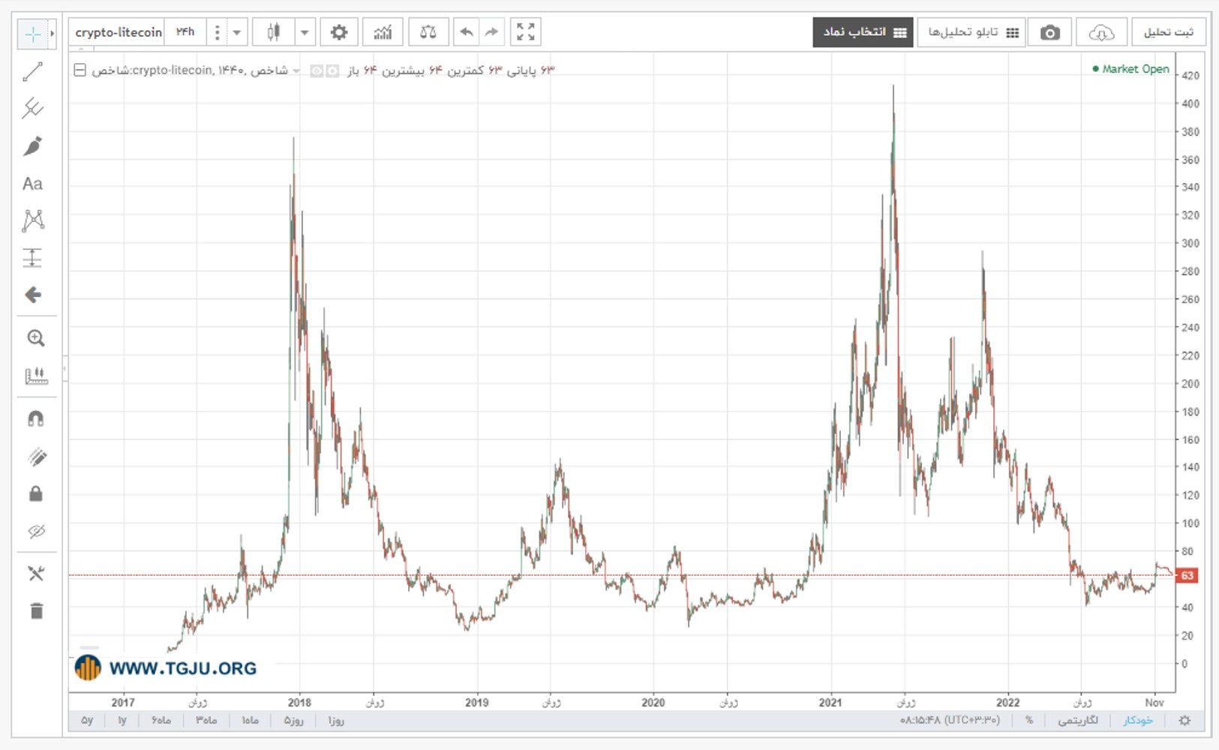Select the 3-month (۳ماه) range
Viewport: 1219px width, 750px height.
point(206,721)
